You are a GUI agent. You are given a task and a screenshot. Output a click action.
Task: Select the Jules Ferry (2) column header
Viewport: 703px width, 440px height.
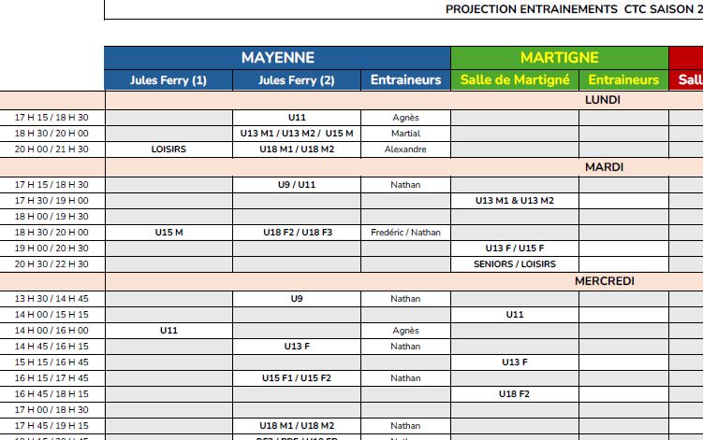296,80
